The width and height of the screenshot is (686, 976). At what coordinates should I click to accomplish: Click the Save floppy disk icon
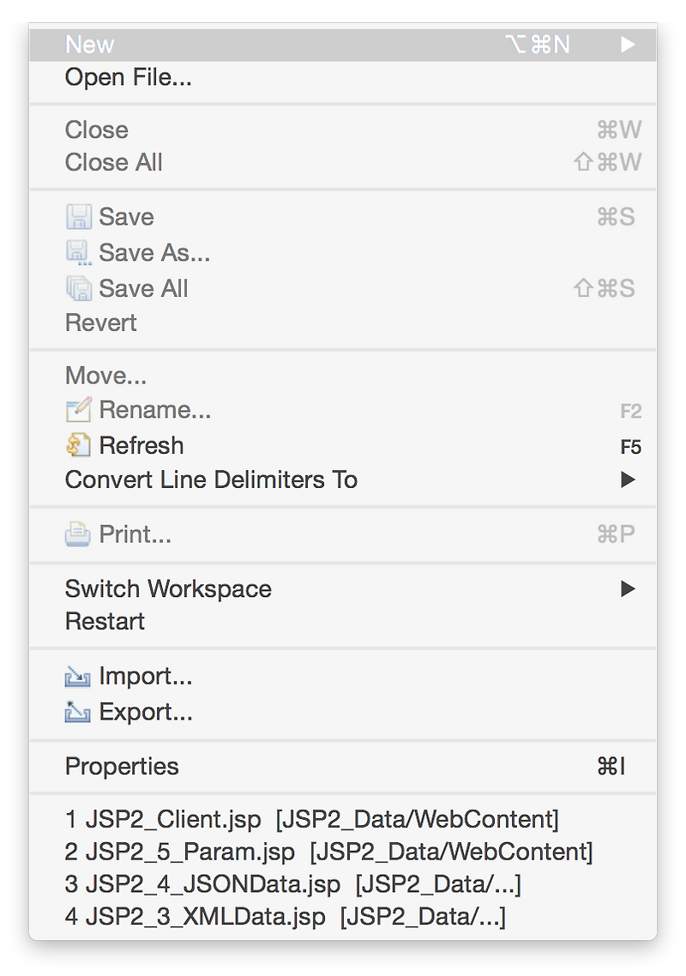[x=78, y=217]
